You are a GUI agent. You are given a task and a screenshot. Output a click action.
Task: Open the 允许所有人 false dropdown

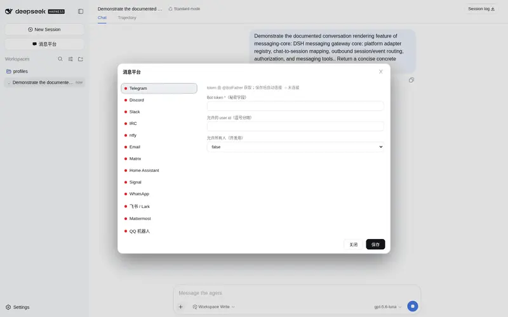295,147
